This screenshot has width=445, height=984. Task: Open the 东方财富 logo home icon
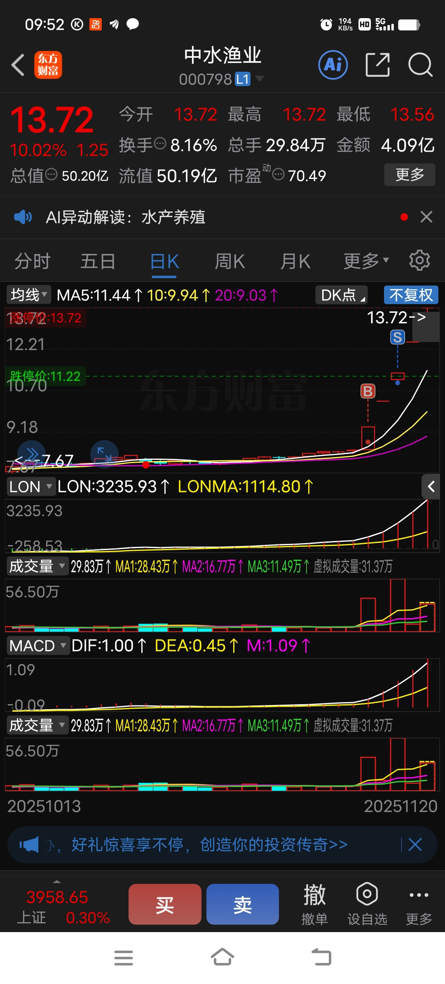pos(48,65)
